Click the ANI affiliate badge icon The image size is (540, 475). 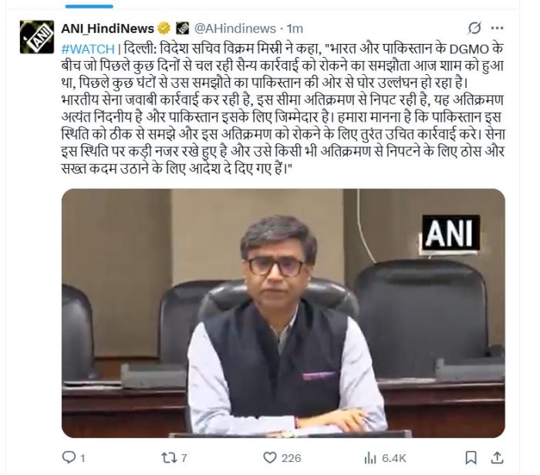point(183,29)
